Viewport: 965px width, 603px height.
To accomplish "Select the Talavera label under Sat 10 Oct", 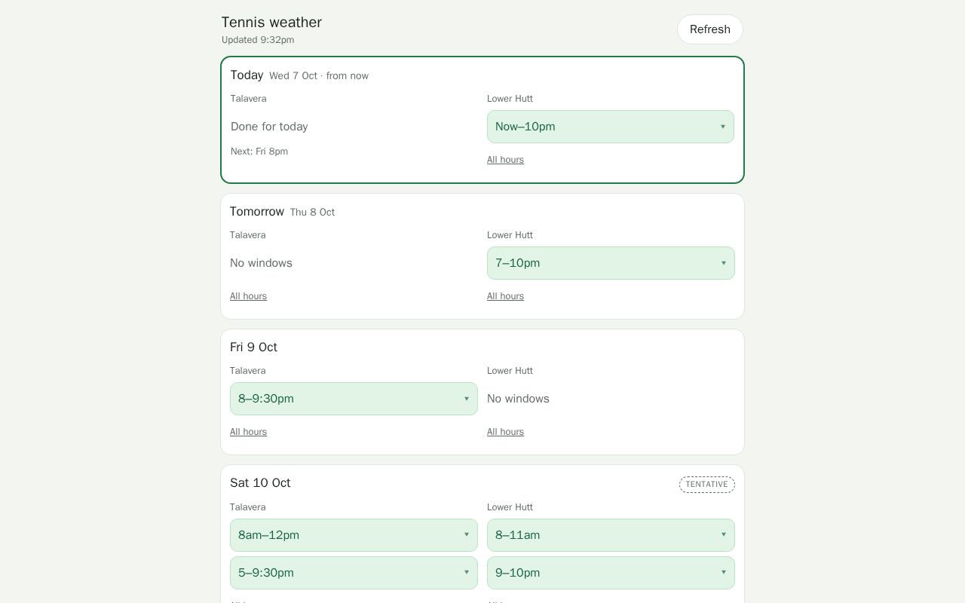I will (248, 507).
